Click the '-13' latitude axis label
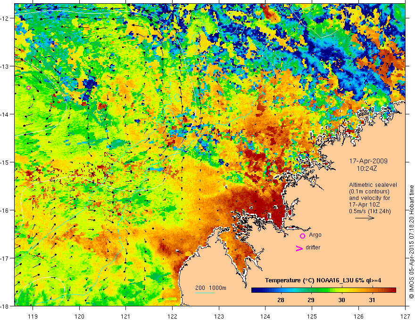This screenshot has width=415, height=320. 5,66
